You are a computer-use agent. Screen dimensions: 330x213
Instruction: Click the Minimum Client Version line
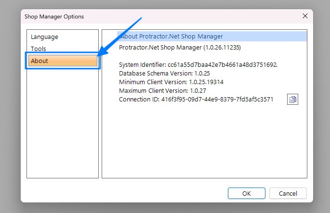(171, 82)
